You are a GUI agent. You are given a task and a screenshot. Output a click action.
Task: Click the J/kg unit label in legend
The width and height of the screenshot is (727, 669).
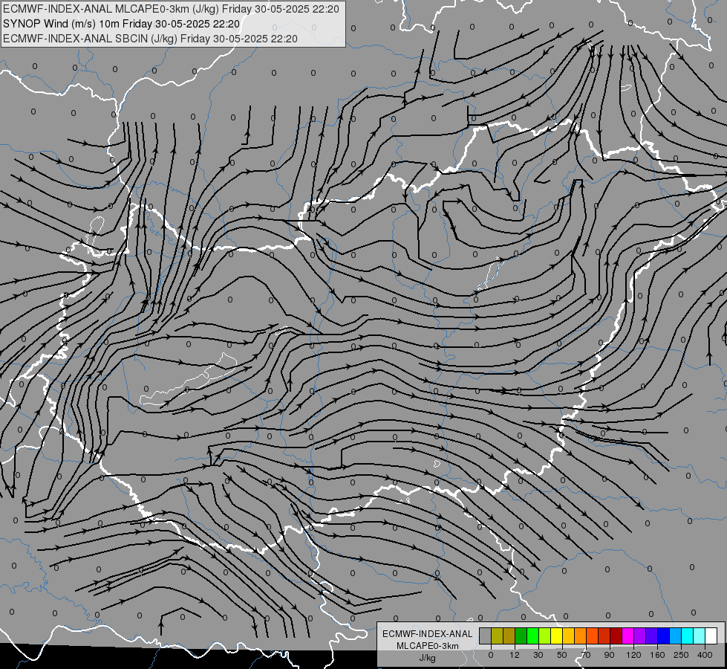428,657
